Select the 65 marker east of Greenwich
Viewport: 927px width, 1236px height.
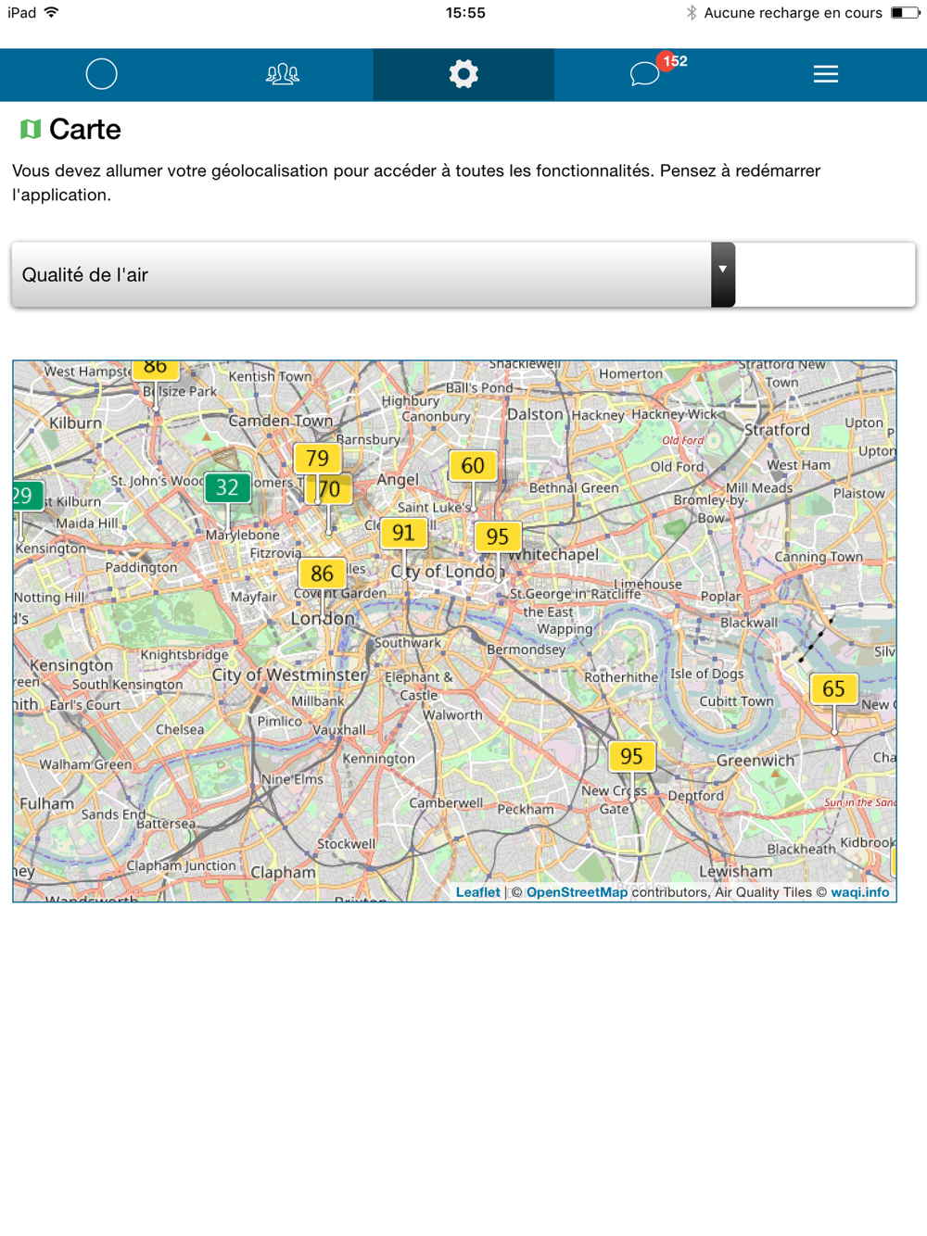click(x=833, y=688)
